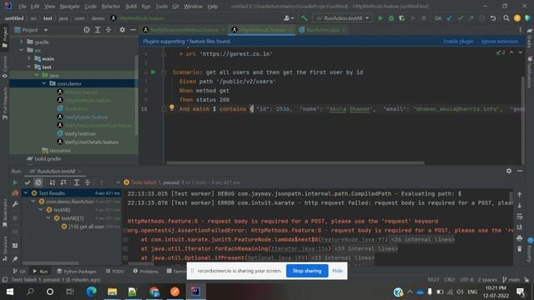Toggle show passed tests checkmark
Image resolution: width=534 pixels, height=300 pixels.
(28, 182)
